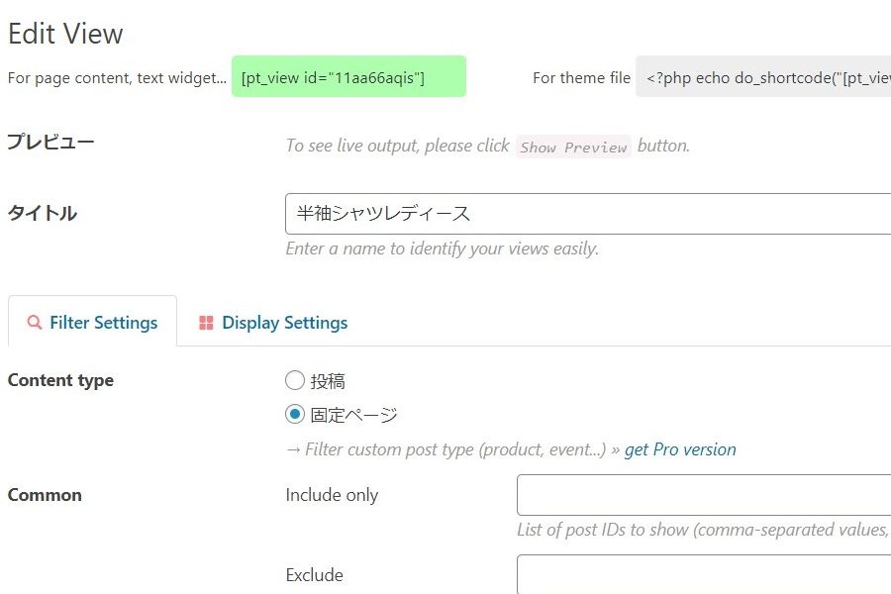
Task: Switch to the Display Settings tab
Action: [273, 323]
